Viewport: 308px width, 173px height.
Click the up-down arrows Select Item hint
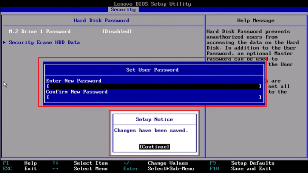tap(80, 163)
